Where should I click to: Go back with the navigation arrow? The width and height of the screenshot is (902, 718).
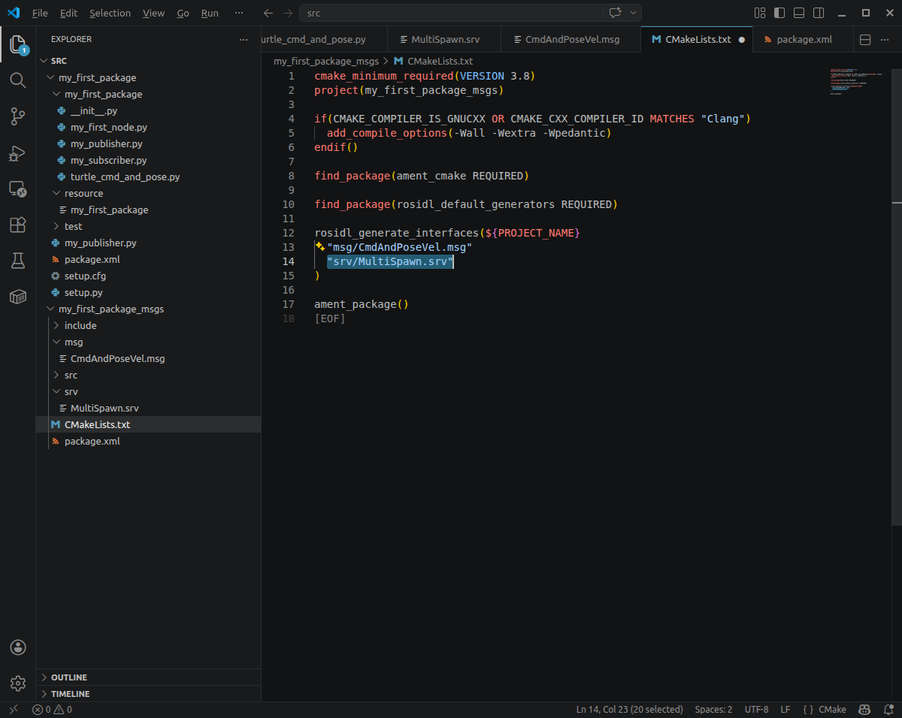268,13
